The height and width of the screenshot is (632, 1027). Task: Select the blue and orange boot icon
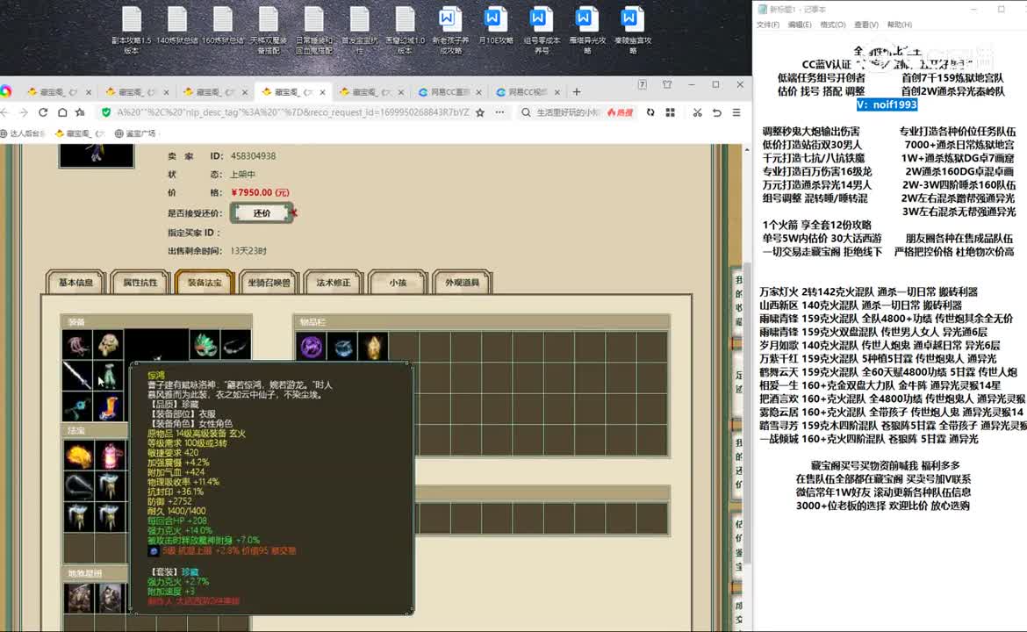(x=109, y=406)
